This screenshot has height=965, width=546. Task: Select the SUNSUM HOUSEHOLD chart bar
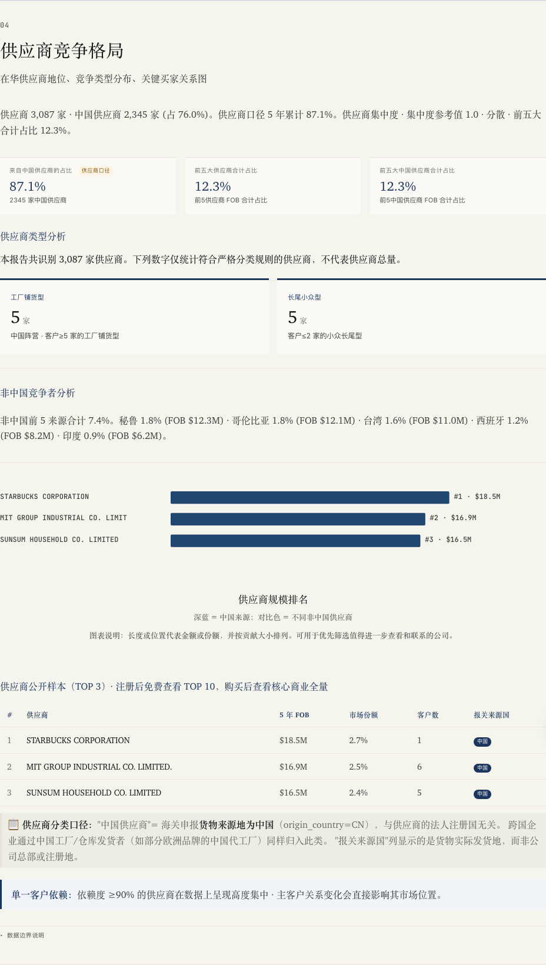(295, 541)
